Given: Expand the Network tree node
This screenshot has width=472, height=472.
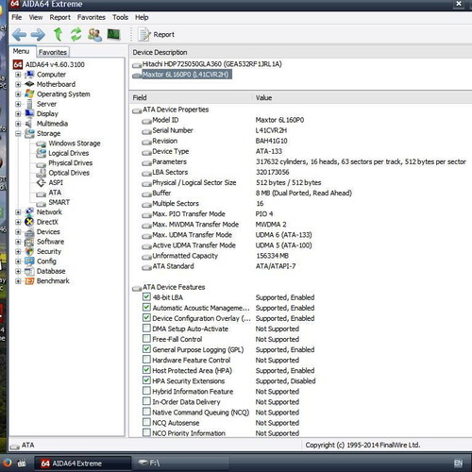Looking at the screenshot, I should click(18, 212).
